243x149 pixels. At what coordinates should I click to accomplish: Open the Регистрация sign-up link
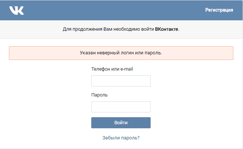[x=219, y=10]
